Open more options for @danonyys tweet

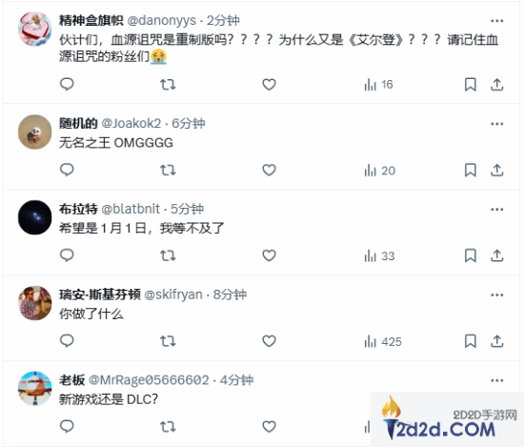(x=497, y=21)
